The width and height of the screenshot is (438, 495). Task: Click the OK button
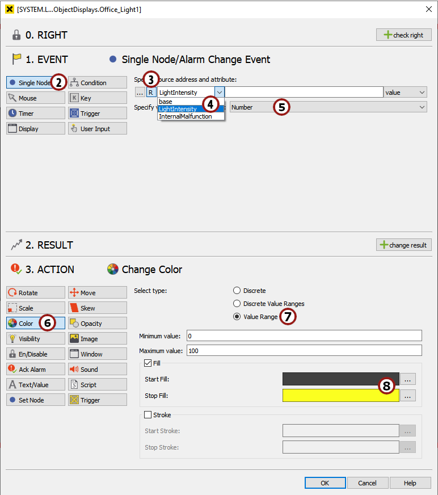pos(325,483)
